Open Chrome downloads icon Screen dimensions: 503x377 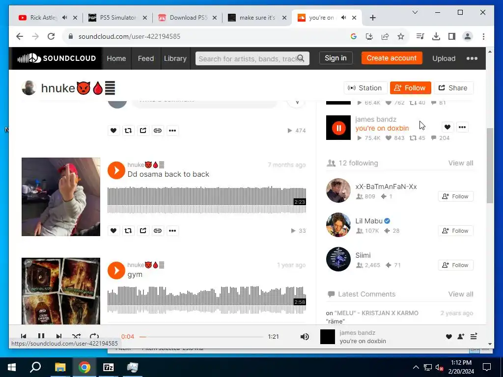tap(436, 36)
